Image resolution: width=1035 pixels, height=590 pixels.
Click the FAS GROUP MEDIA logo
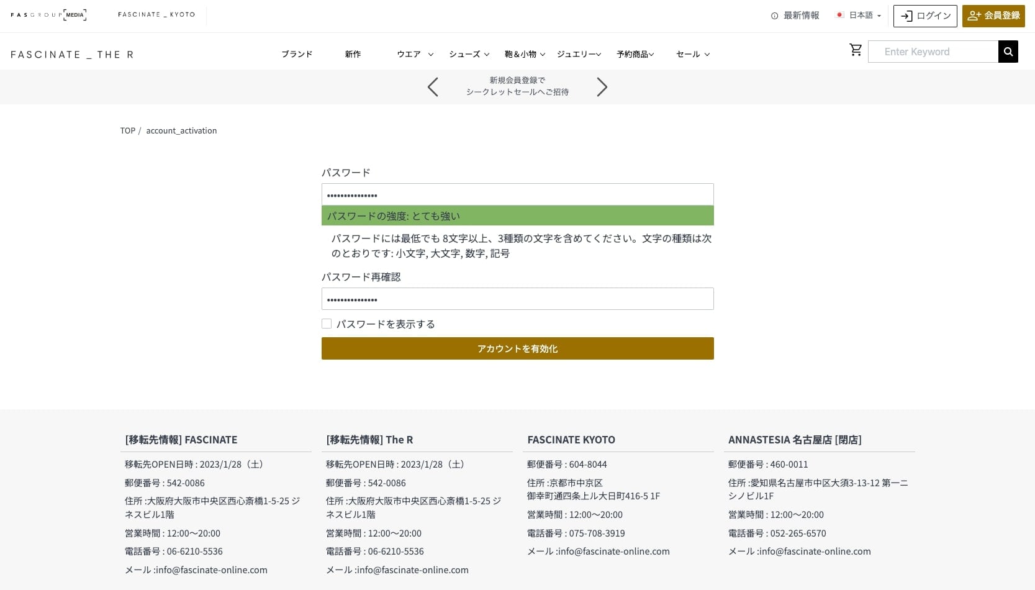pyautogui.click(x=48, y=15)
